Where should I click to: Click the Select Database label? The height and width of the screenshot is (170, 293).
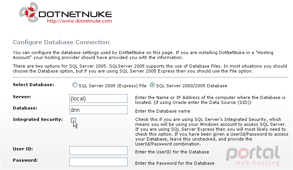[x=34, y=85]
